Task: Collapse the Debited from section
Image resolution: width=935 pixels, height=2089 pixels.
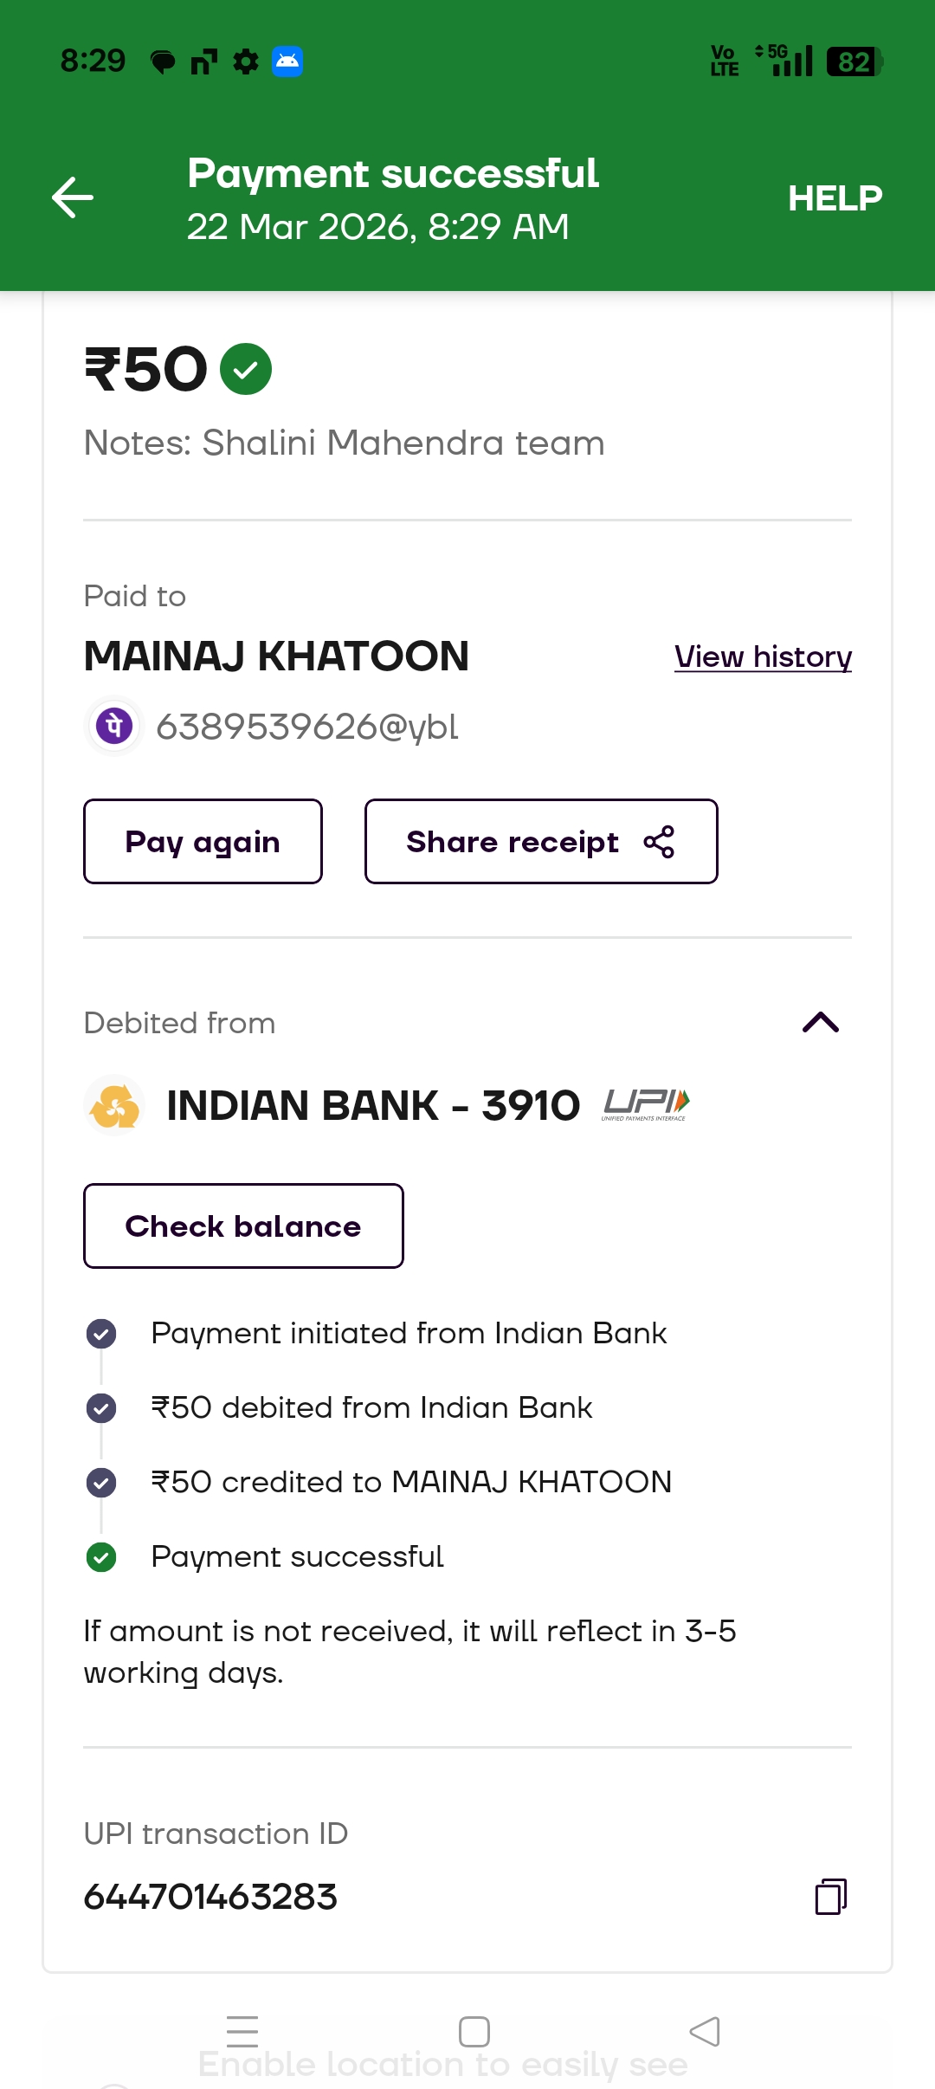Action: [821, 1023]
